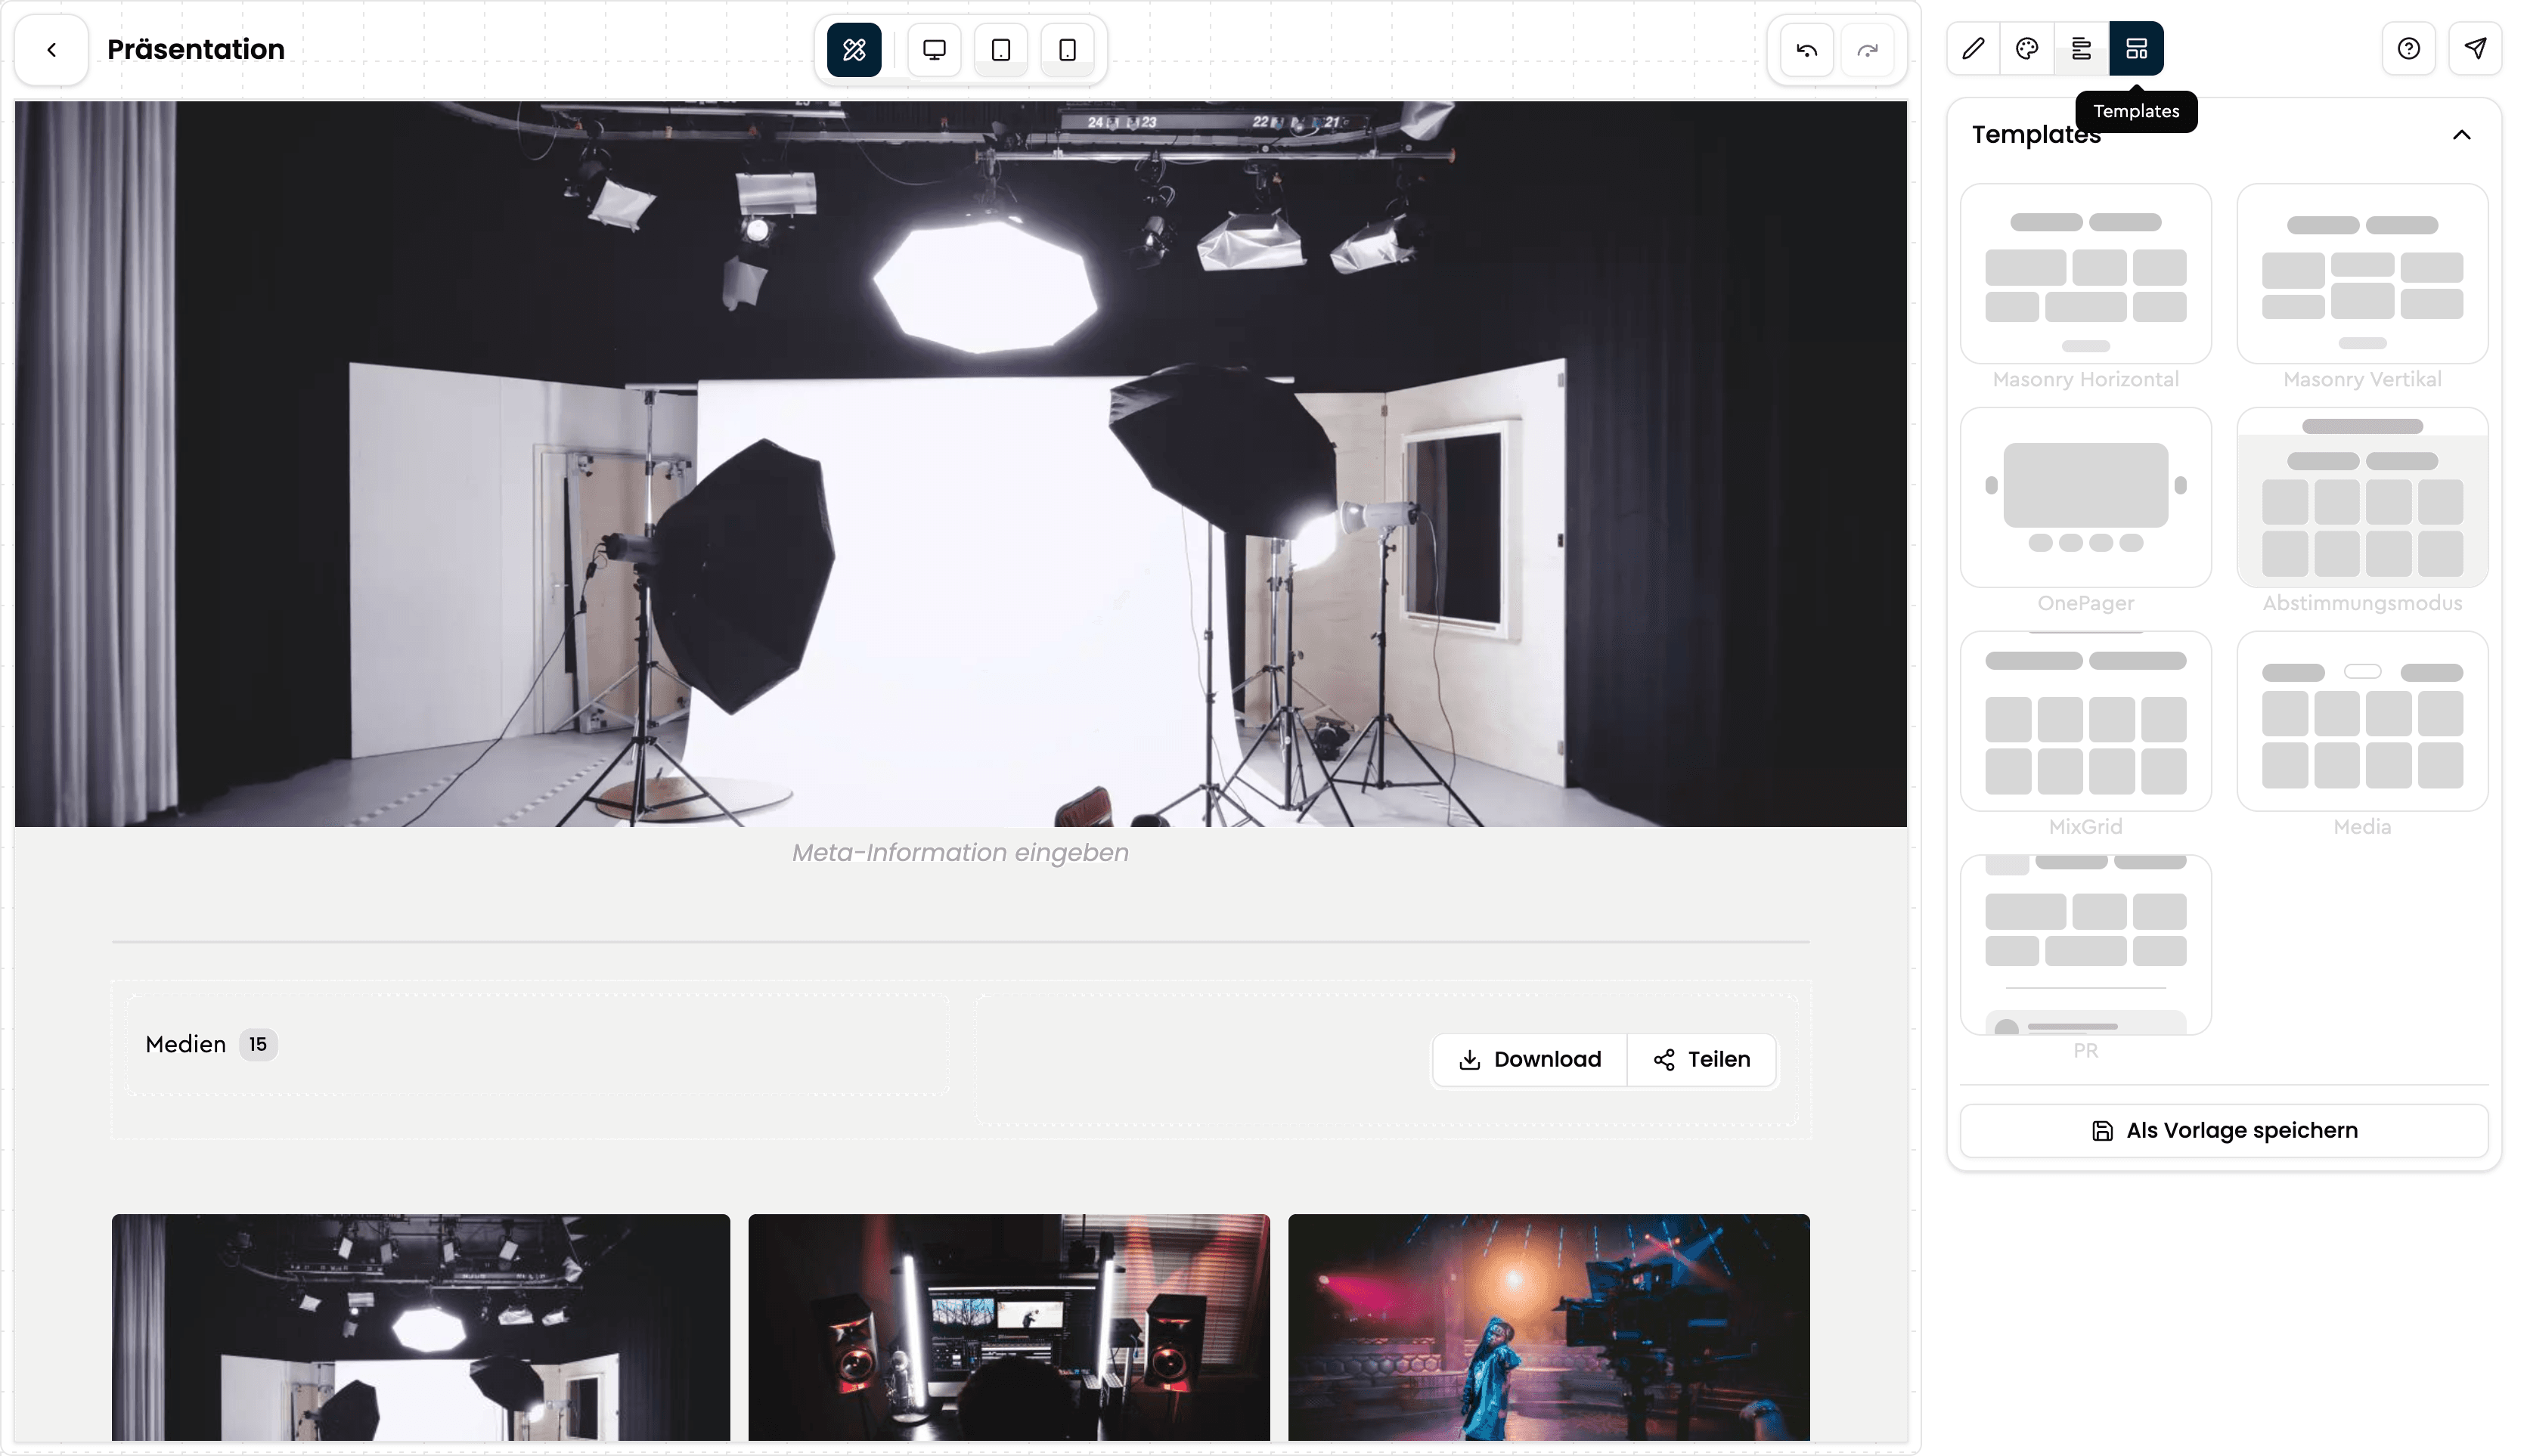Viewport: 2527px width, 1456px height.
Task: Choose the OnePager template
Action: pyautogui.click(x=2085, y=511)
